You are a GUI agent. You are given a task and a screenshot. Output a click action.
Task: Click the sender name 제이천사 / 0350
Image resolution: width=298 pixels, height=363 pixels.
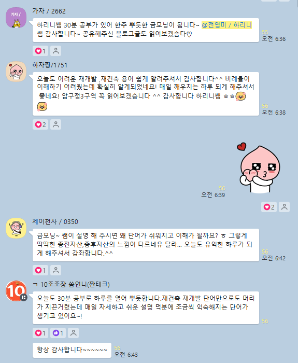point(55,221)
